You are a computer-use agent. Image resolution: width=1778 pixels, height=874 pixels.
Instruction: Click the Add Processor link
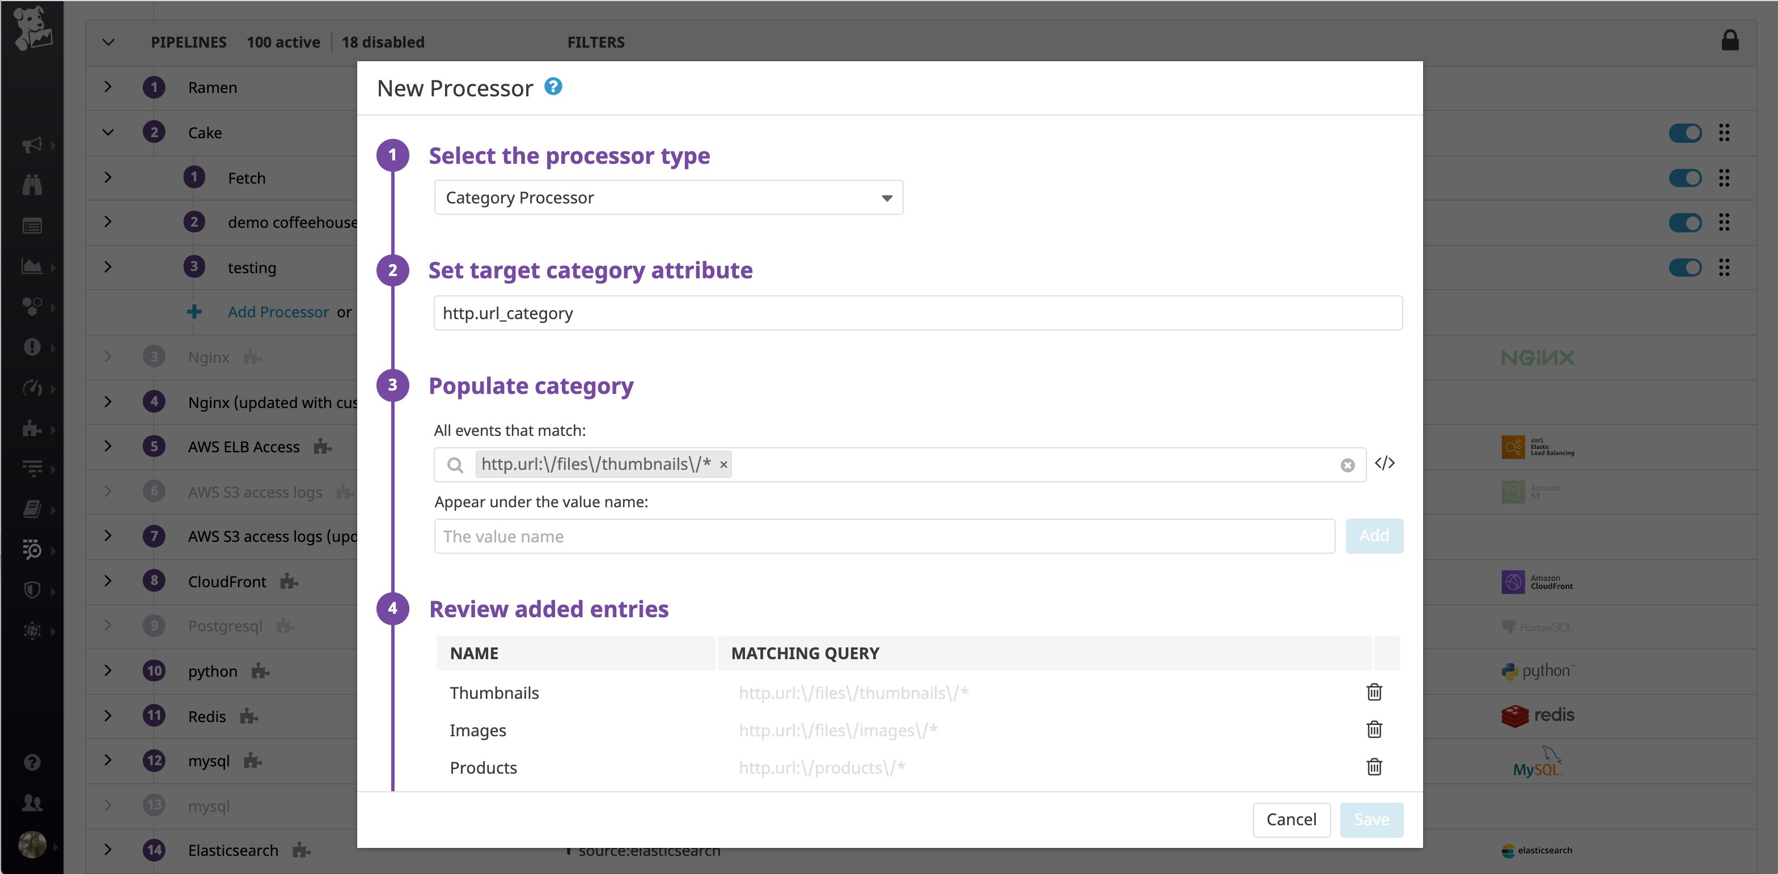point(278,312)
